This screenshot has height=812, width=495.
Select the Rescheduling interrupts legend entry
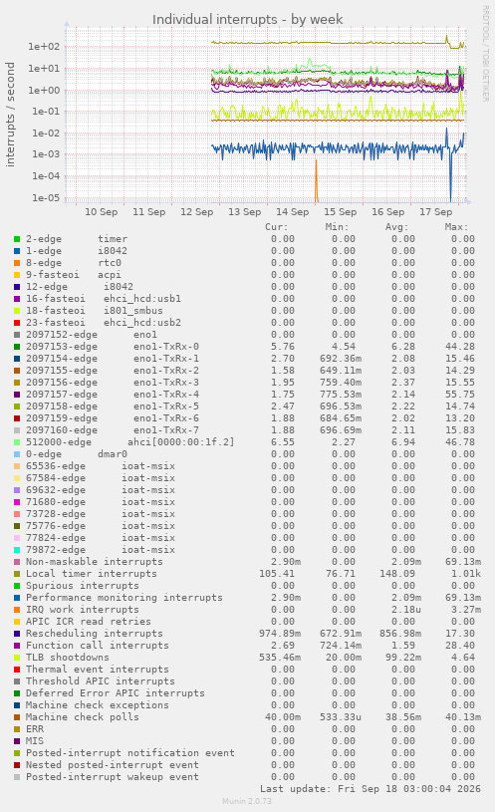(x=95, y=634)
